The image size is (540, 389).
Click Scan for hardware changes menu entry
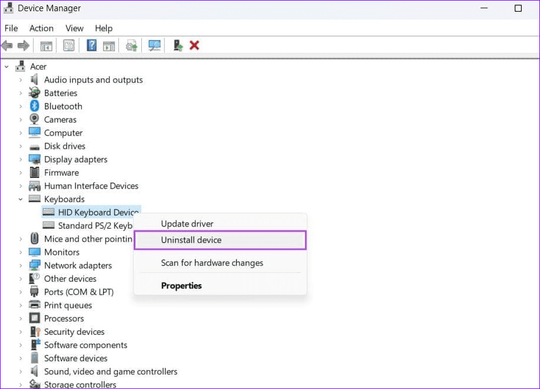click(212, 263)
